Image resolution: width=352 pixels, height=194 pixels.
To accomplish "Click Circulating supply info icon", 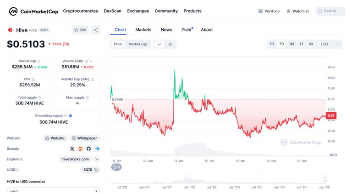I will pyautogui.click(x=66, y=116).
